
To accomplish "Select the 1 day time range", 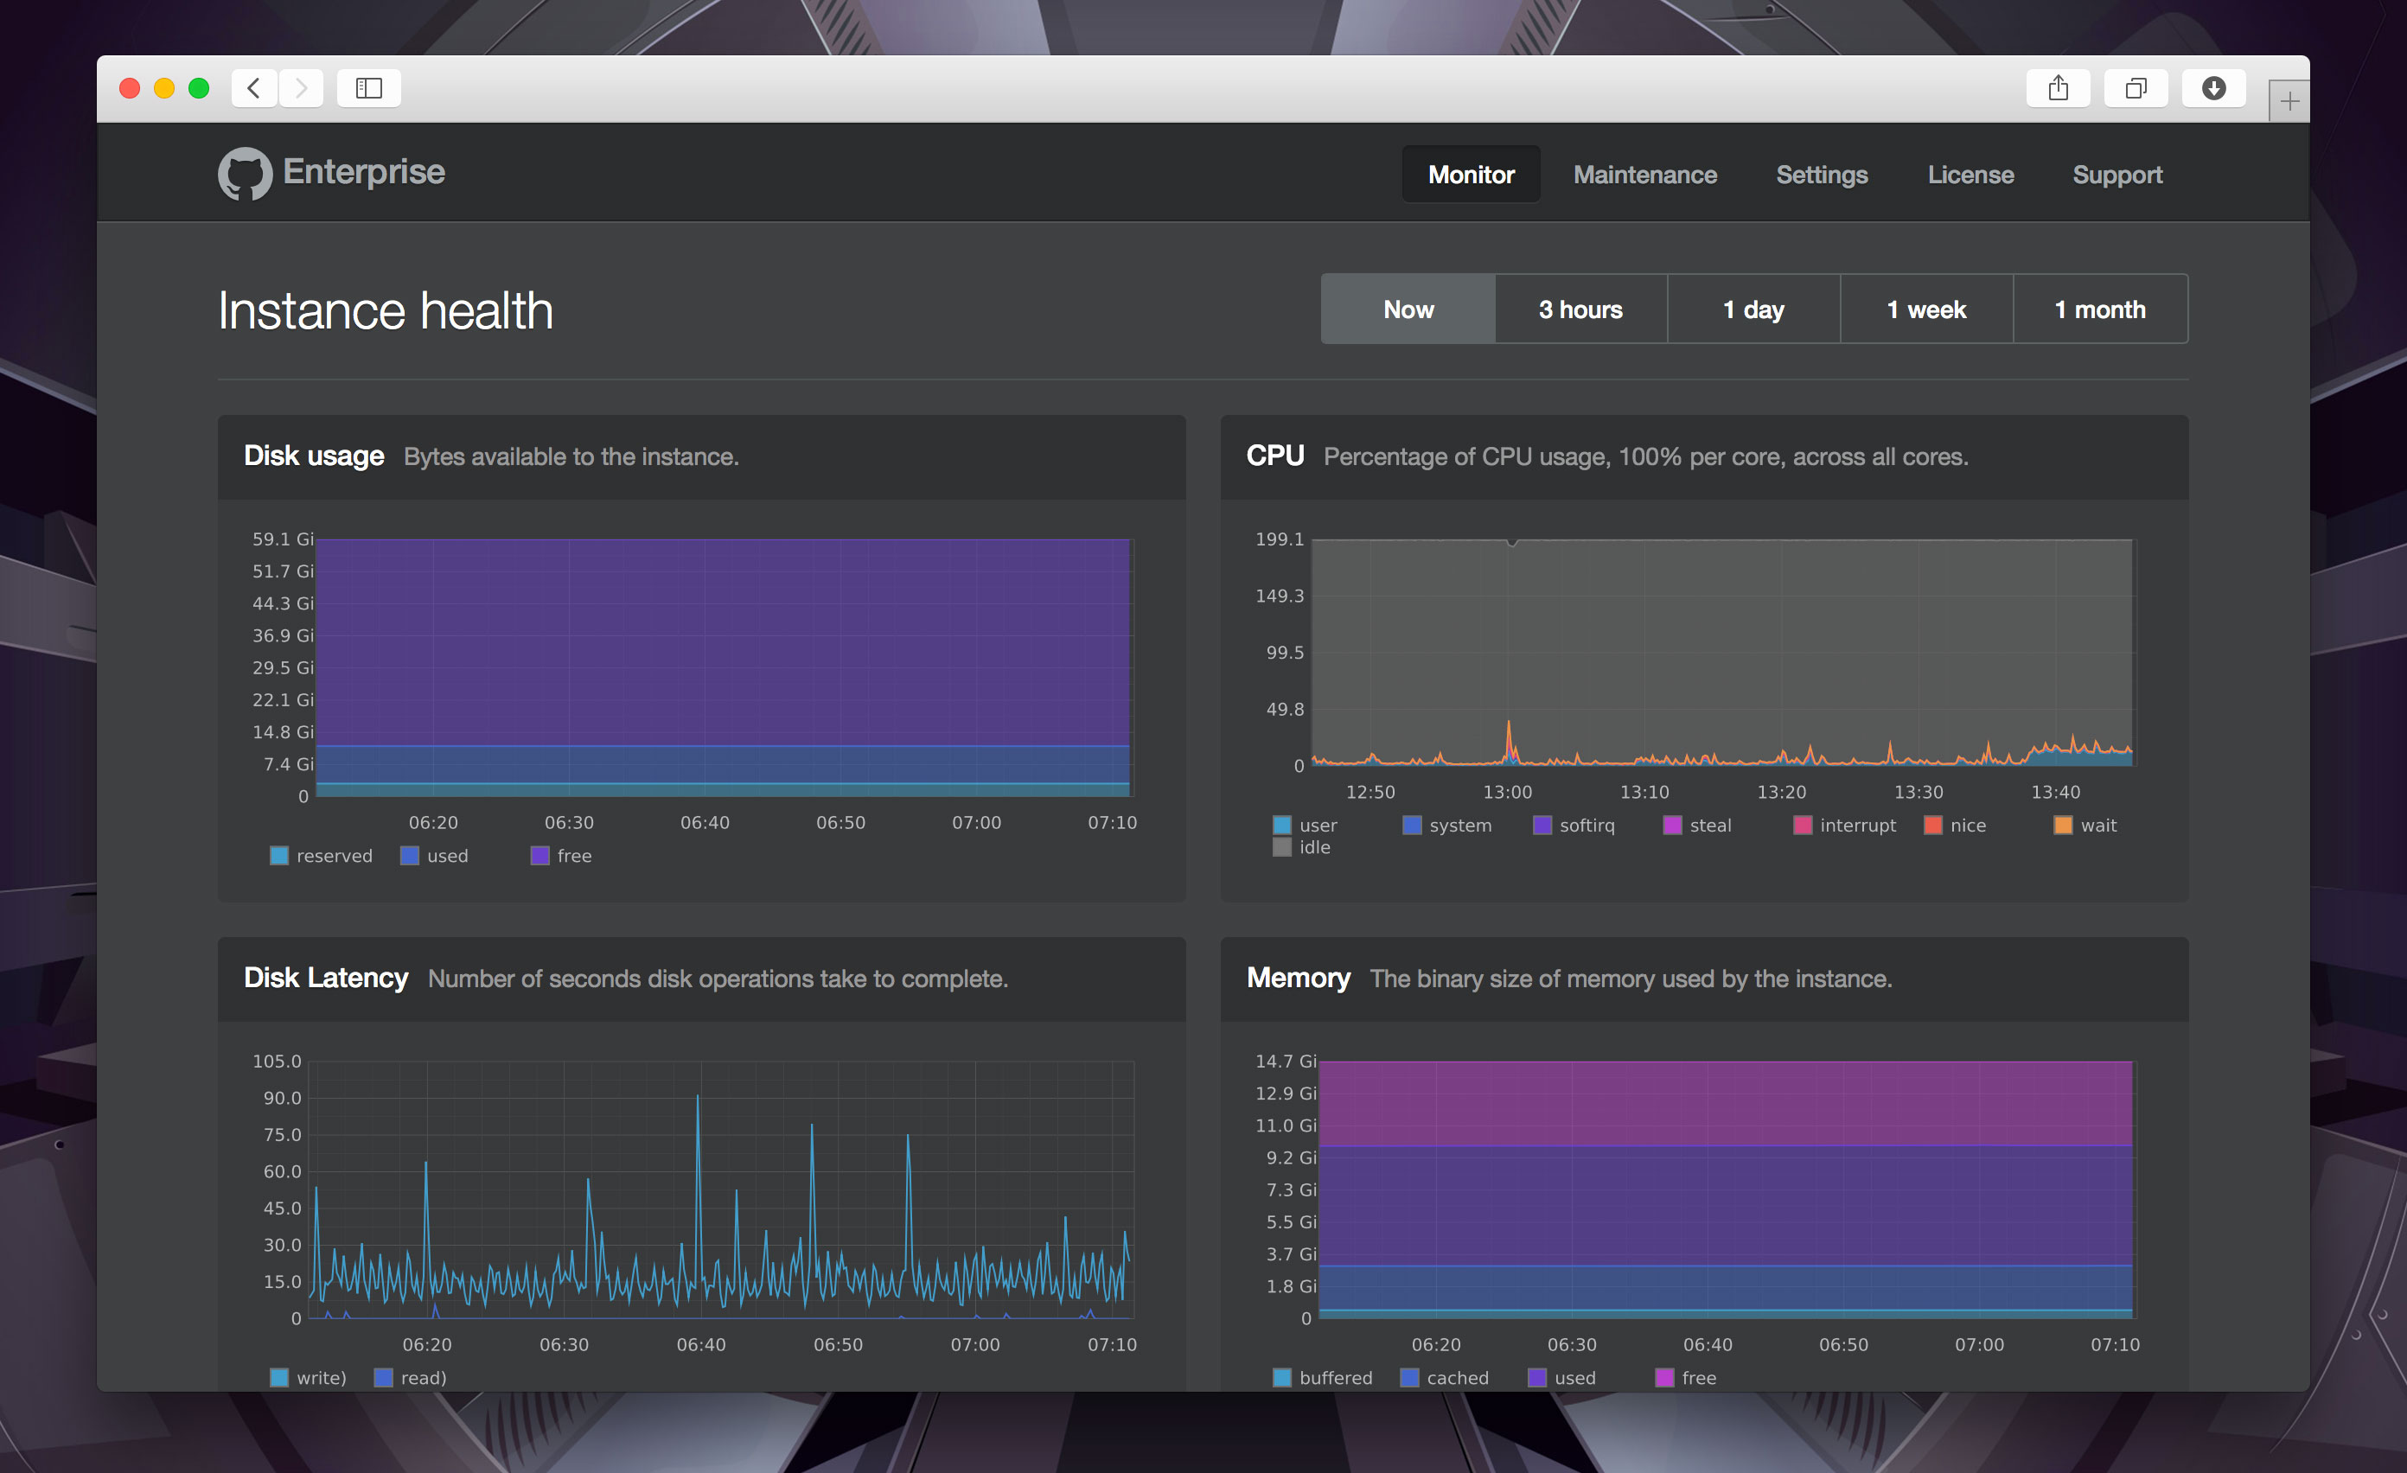I will click(1753, 309).
